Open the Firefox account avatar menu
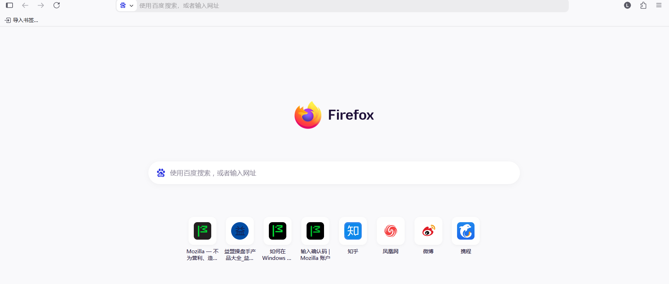The width and height of the screenshot is (669, 284). pos(627,5)
